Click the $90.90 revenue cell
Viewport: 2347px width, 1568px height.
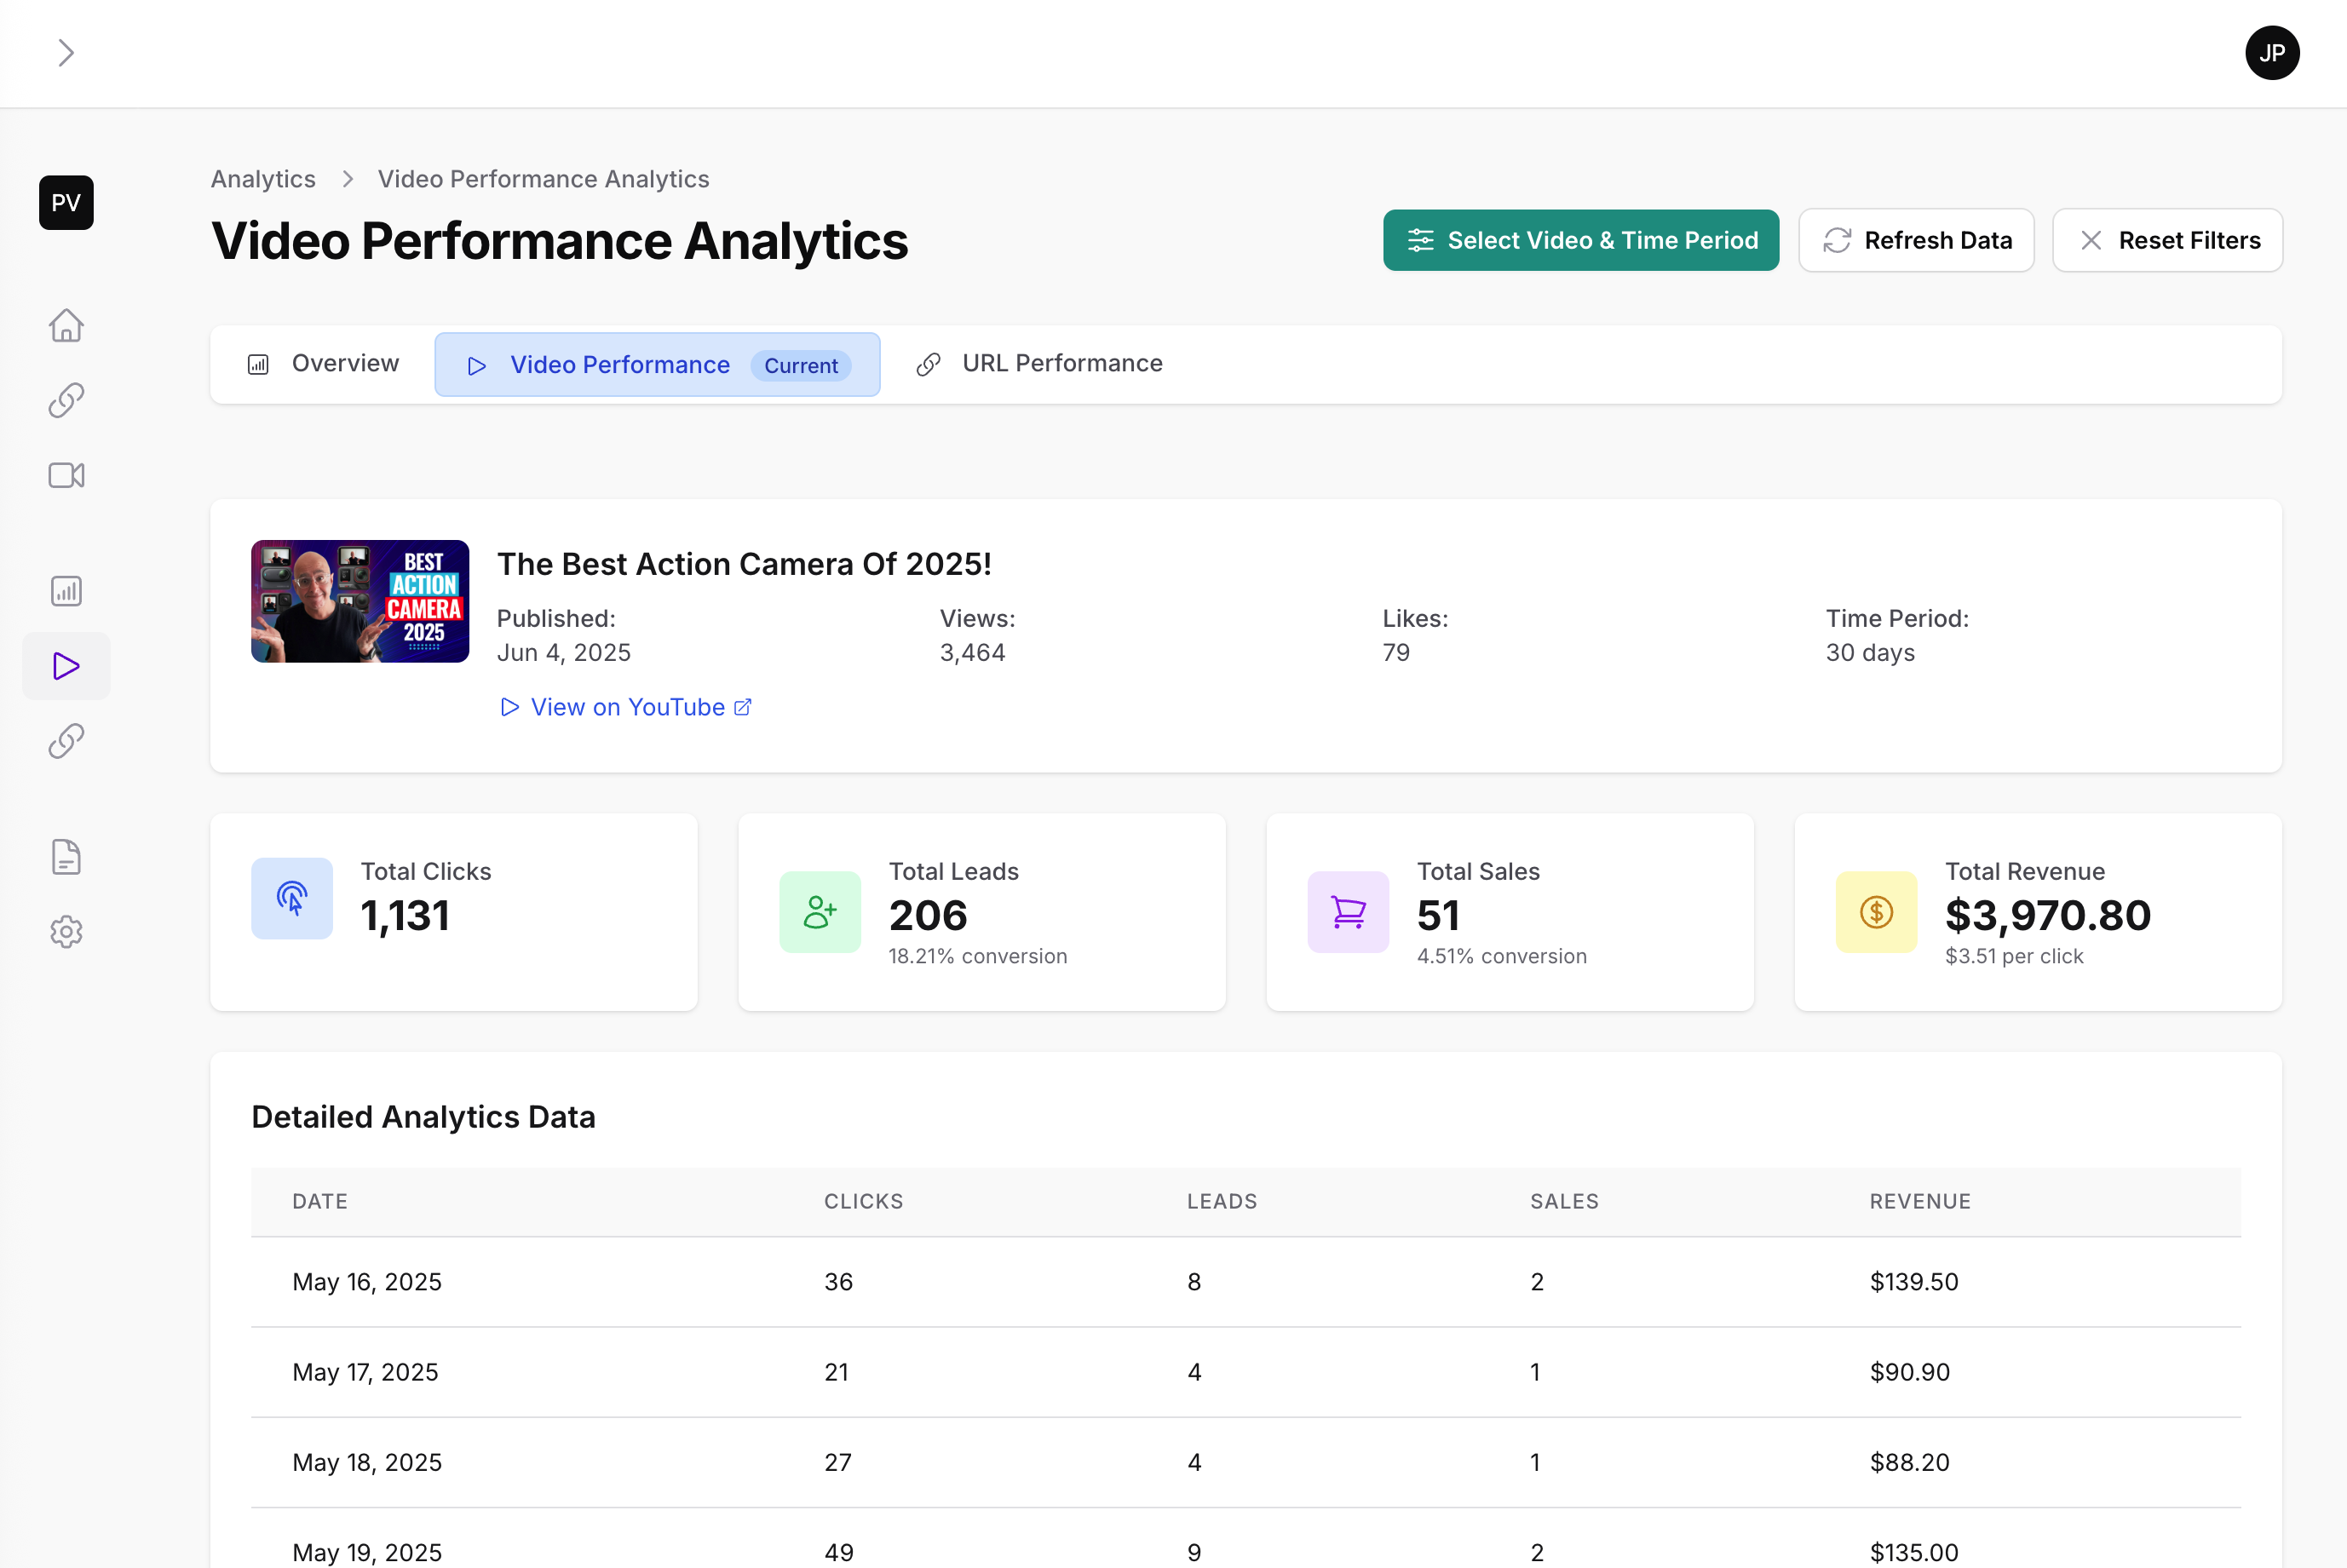click(x=1910, y=1372)
